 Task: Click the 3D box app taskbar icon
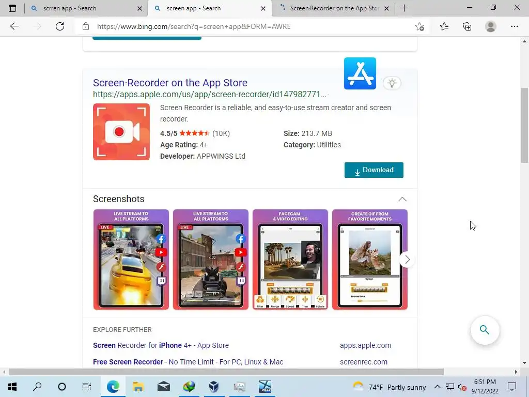click(214, 387)
